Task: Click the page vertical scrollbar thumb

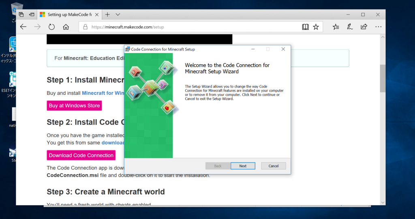Action: point(383,78)
